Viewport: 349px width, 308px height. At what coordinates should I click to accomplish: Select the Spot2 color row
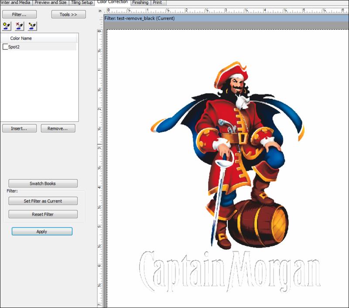tap(39, 47)
